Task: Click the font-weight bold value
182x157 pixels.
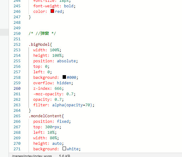Action: pos(69,6)
